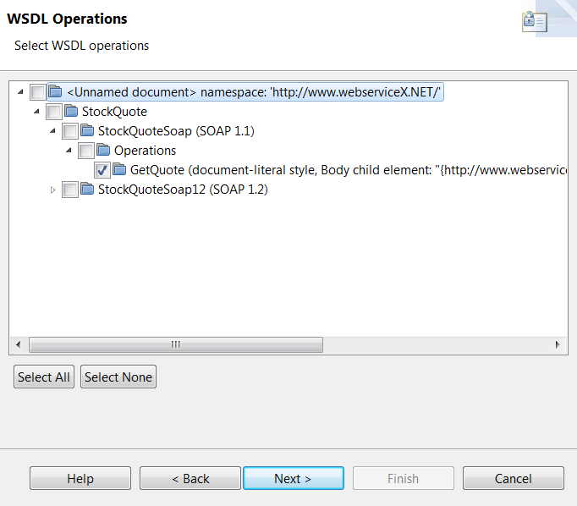Check the Unnamed document checkbox

(x=38, y=92)
